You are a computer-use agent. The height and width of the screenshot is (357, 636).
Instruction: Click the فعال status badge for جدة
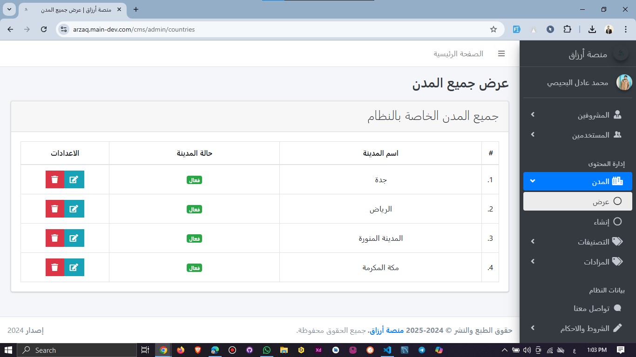pyautogui.click(x=194, y=180)
